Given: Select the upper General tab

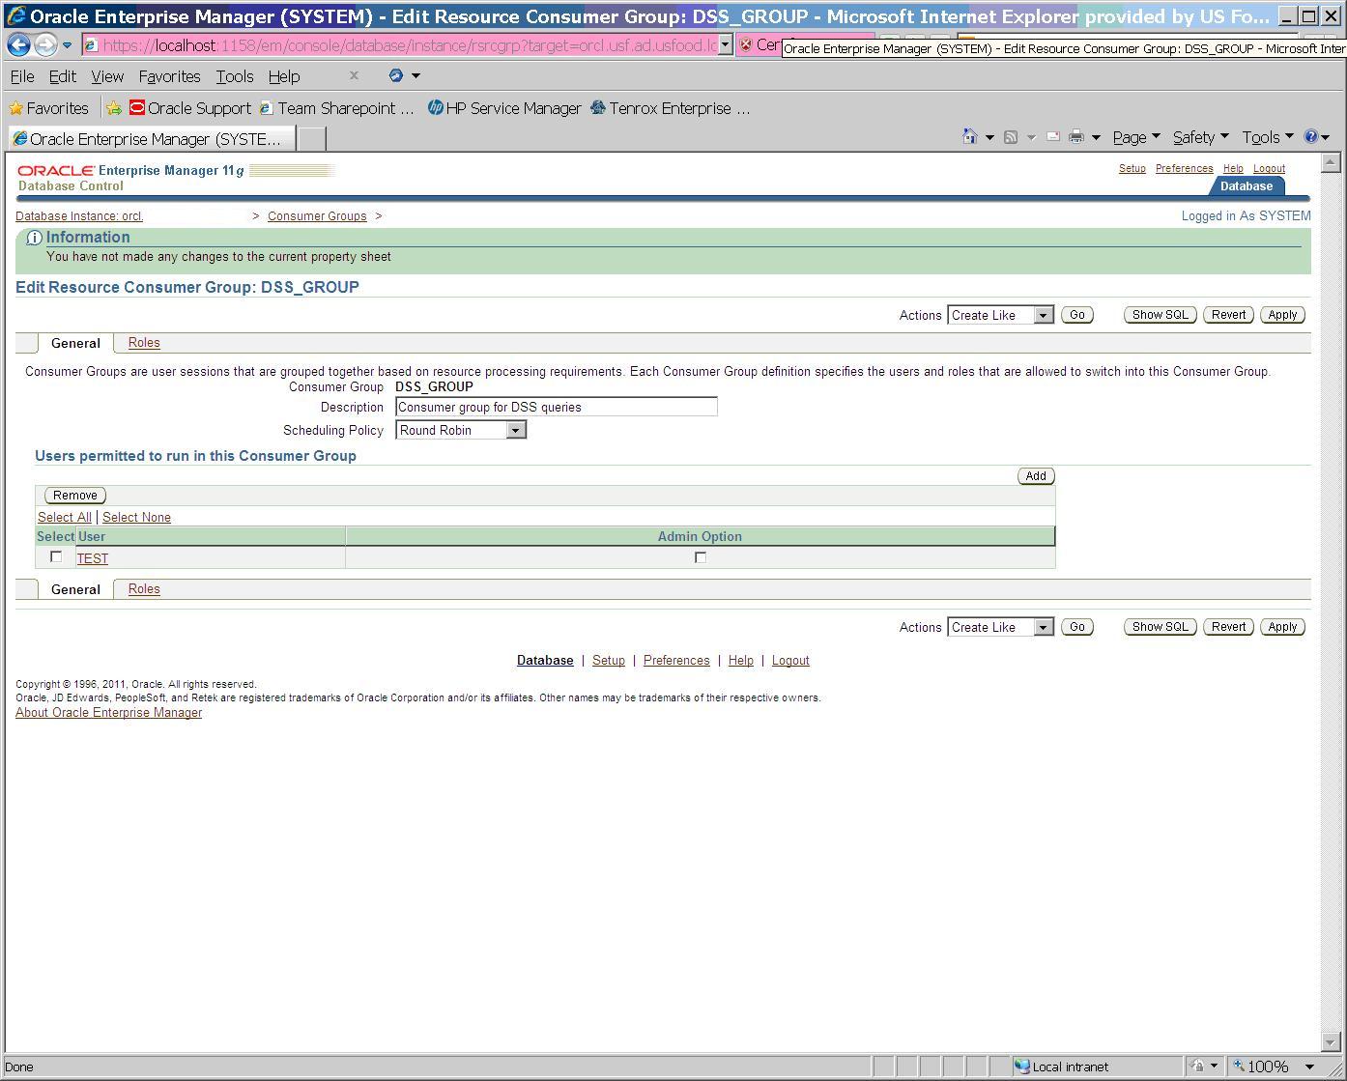Looking at the screenshot, I should point(75,343).
